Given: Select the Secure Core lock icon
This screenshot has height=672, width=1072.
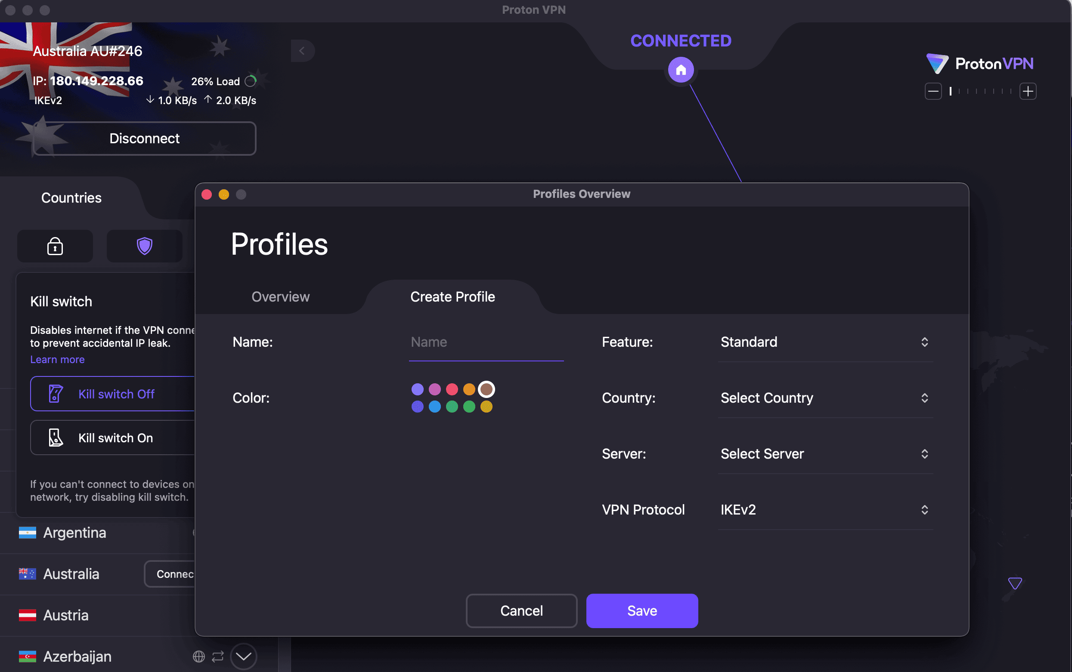Looking at the screenshot, I should point(55,246).
